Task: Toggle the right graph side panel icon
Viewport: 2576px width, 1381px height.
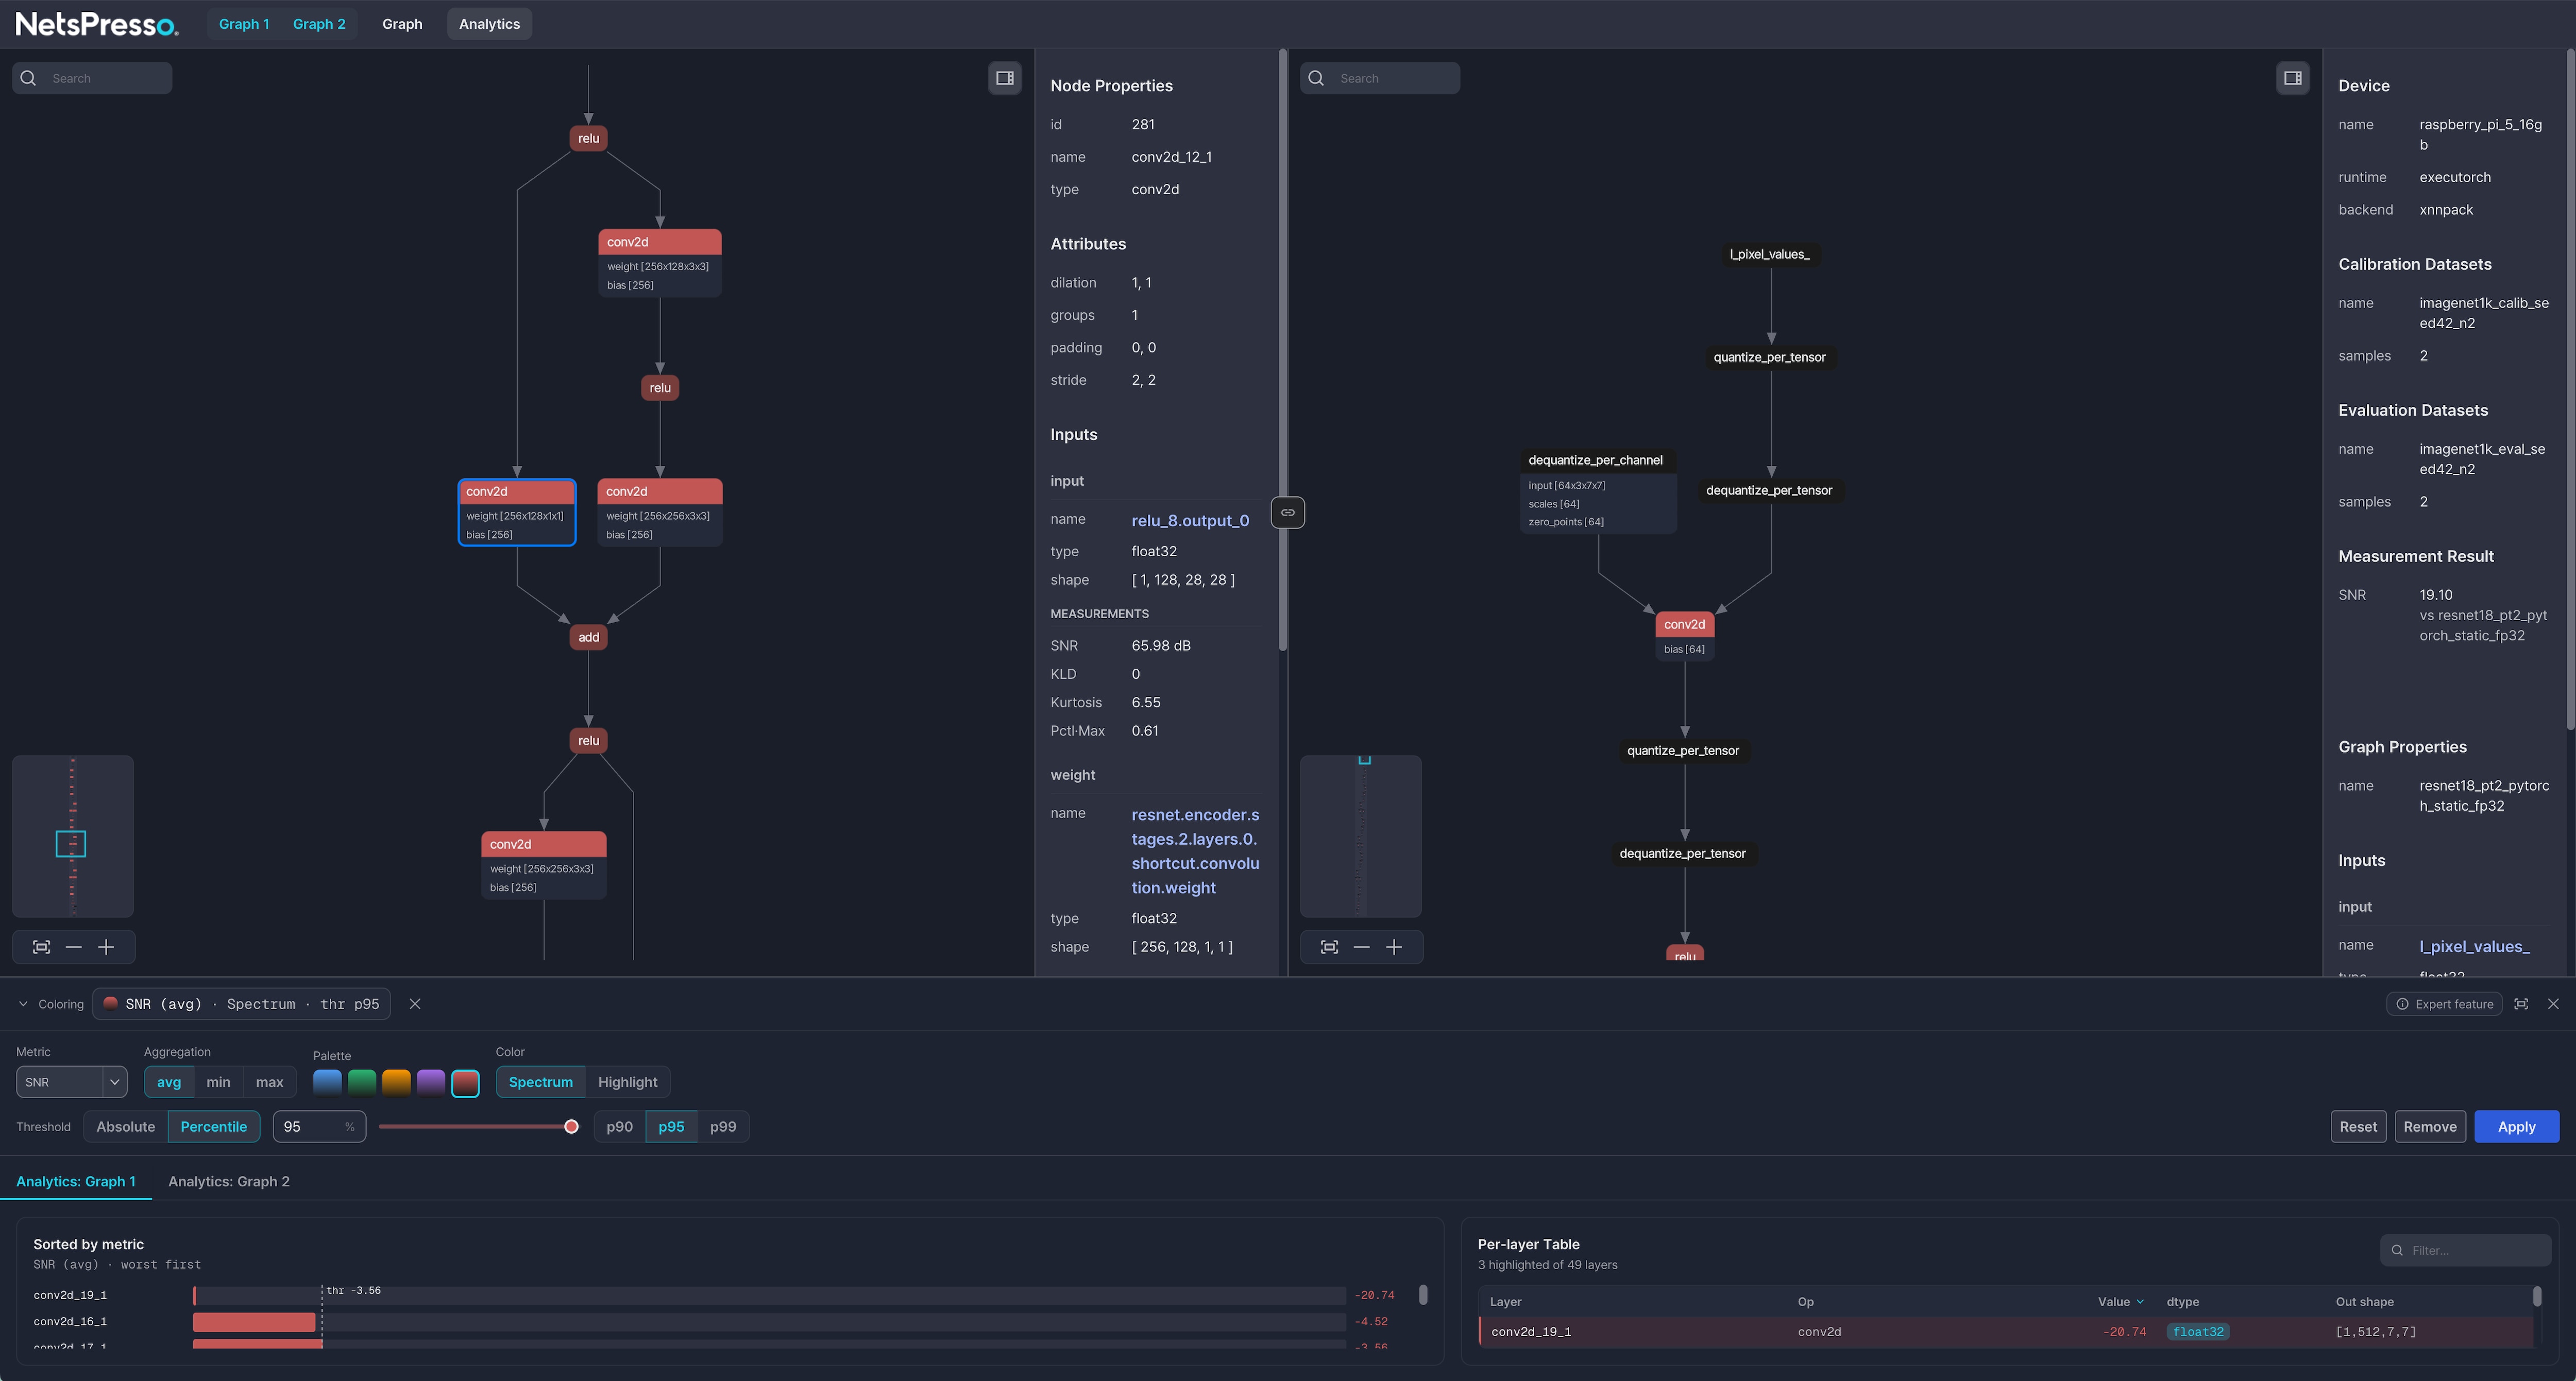Action: point(2292,78)
